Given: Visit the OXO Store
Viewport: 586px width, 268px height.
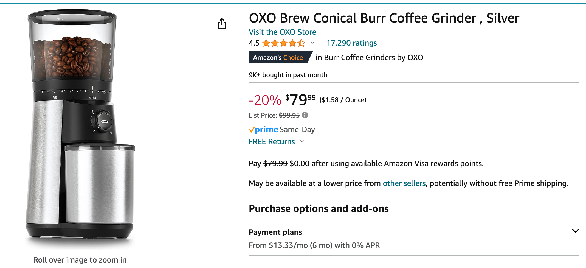Looking at the screenshot, I should pyautogui.click(x=282, y=32).
